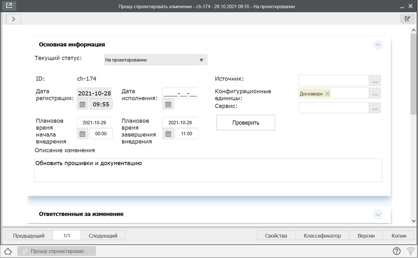Expand the side panel with the arrow button
The height and width of the screenshot is (258, 418).
(x=13, y=19)
